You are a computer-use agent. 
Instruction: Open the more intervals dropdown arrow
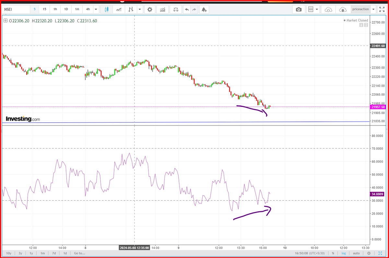96,9
